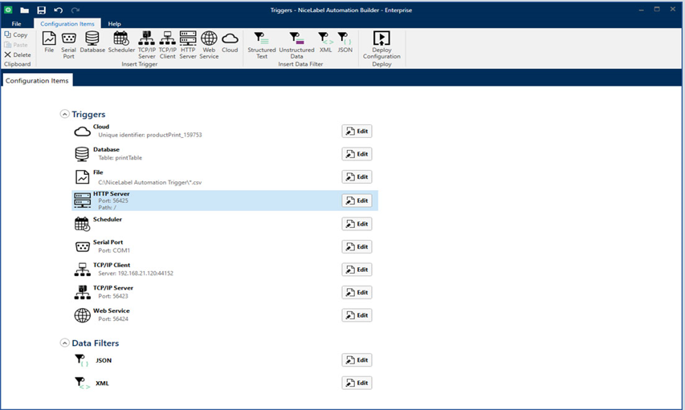685x410 pixels.
Task: Insert a Cloud trigger from the ribbon
Action: point(230,42)
